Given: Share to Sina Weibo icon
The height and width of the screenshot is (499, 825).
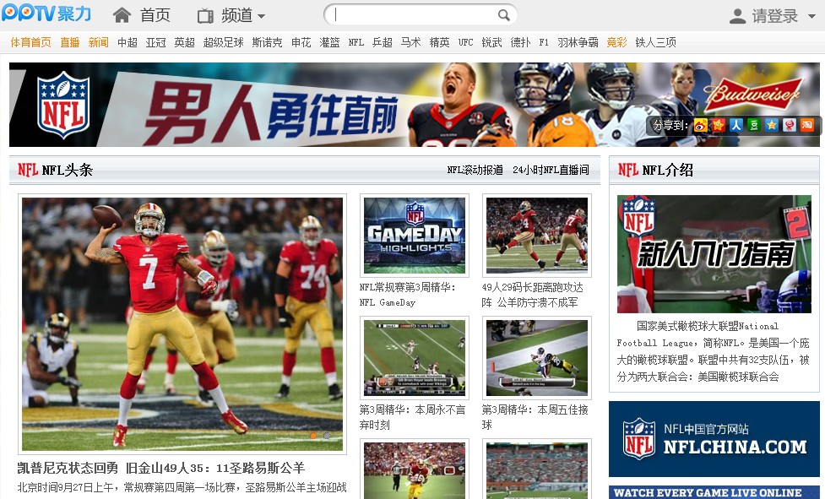Looking at the screenshot, I should coord(700,125).
